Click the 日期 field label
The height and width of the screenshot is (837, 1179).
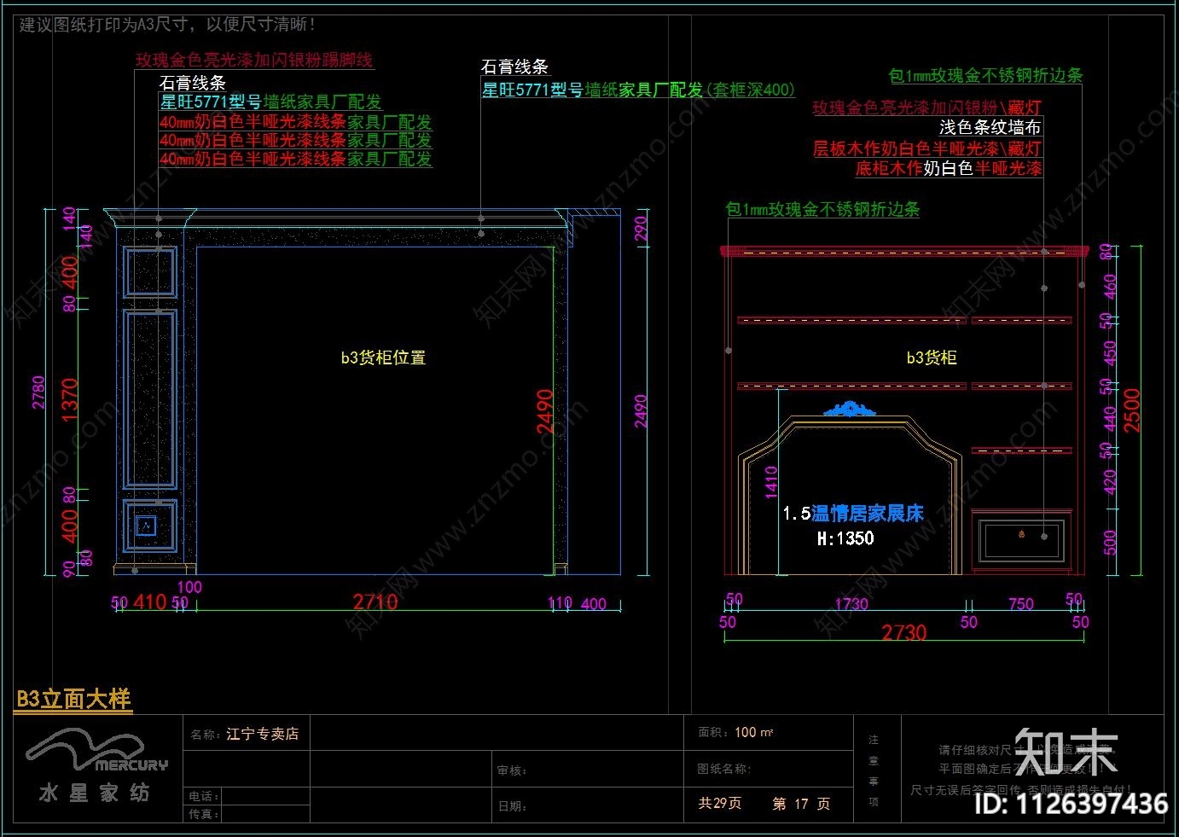tap(513, 806)
